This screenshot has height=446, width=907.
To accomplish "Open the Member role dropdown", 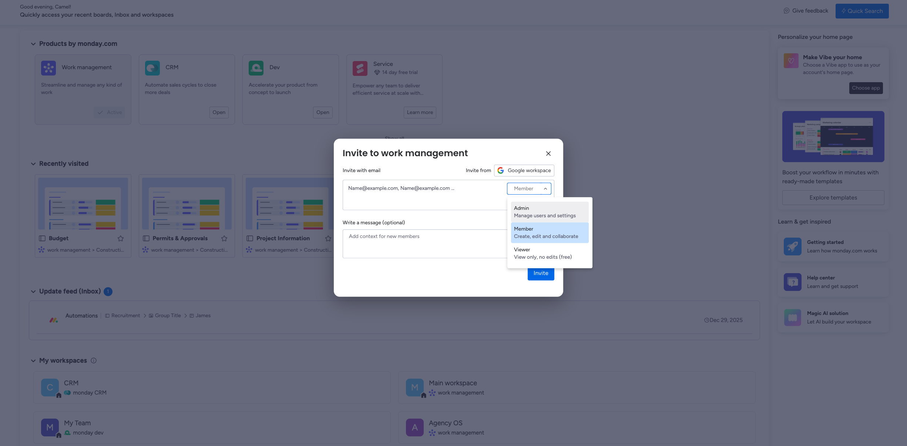I will [529, 188].
